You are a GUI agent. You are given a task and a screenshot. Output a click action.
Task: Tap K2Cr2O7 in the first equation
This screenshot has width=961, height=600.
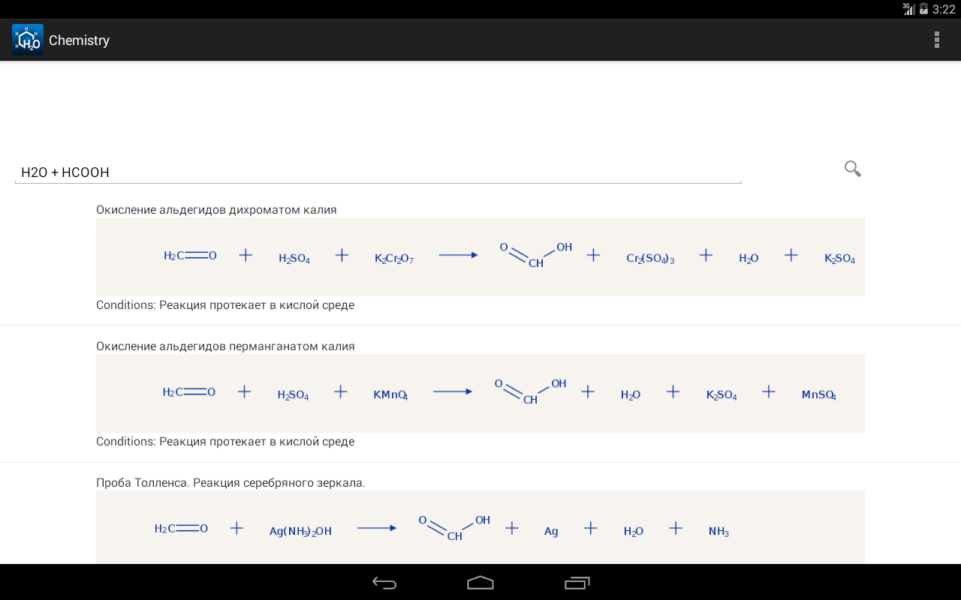tap(394, 259)
